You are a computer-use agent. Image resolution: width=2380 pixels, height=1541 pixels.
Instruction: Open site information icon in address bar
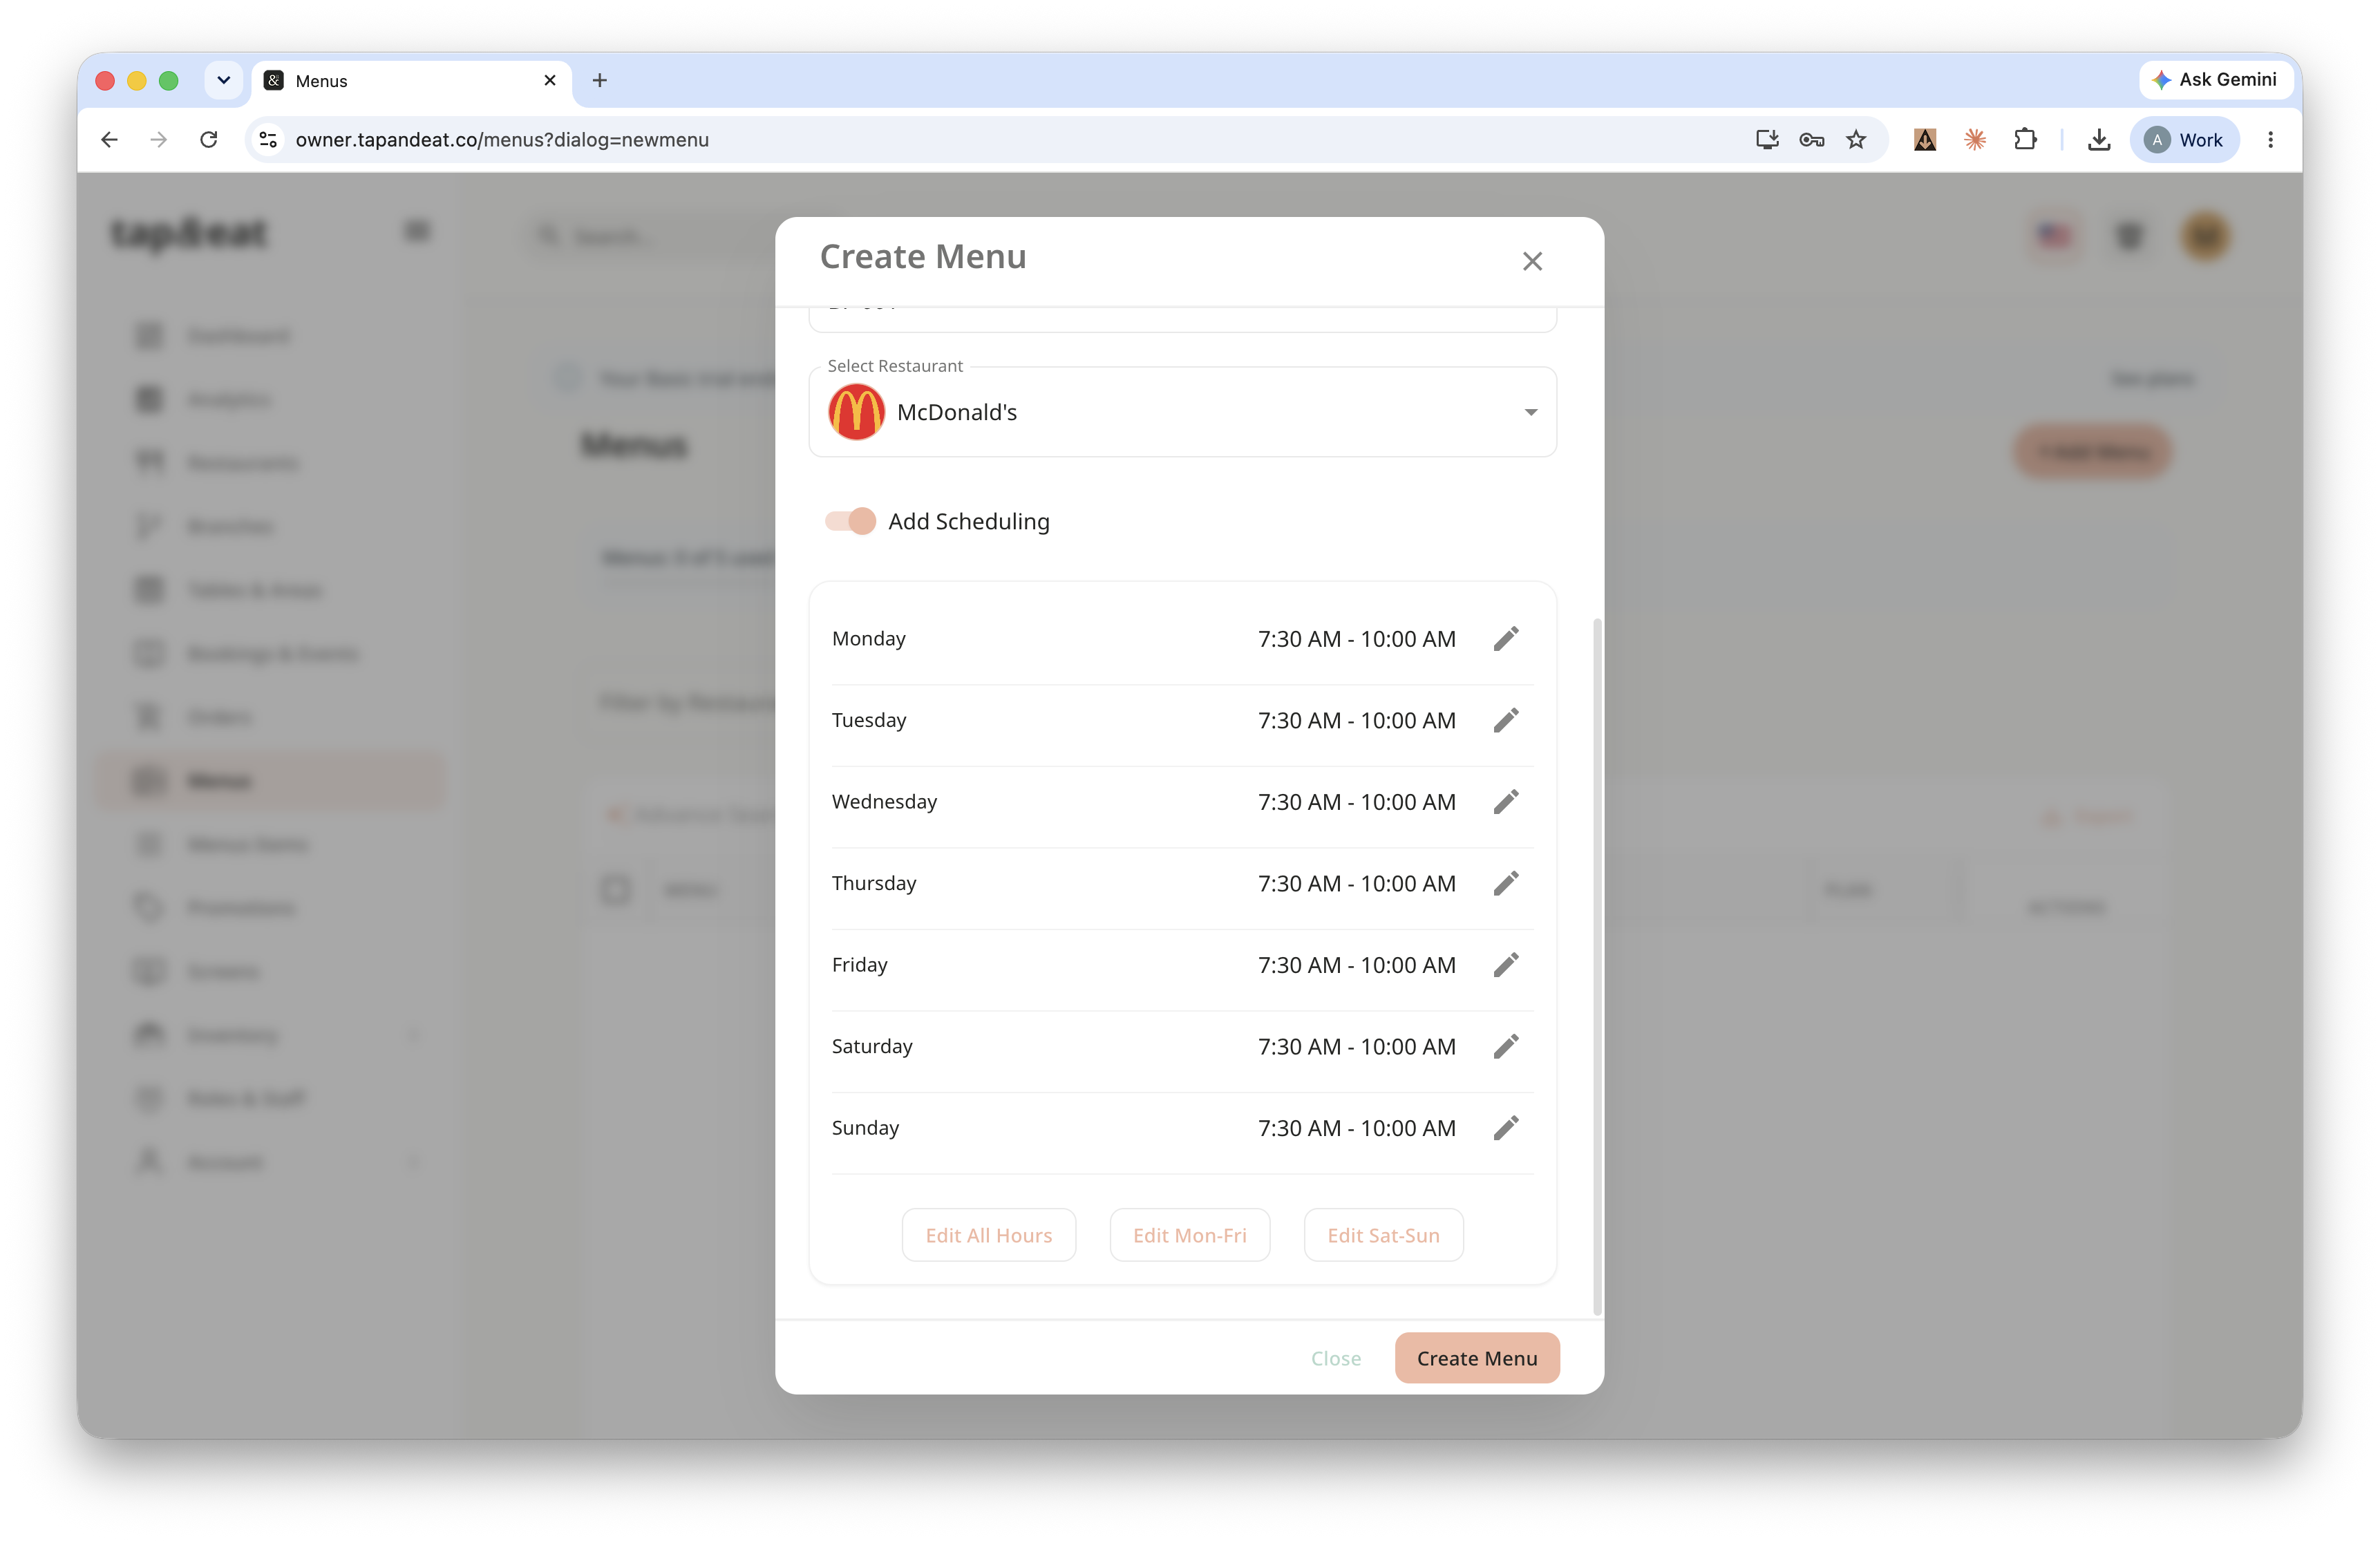(268, 140)
